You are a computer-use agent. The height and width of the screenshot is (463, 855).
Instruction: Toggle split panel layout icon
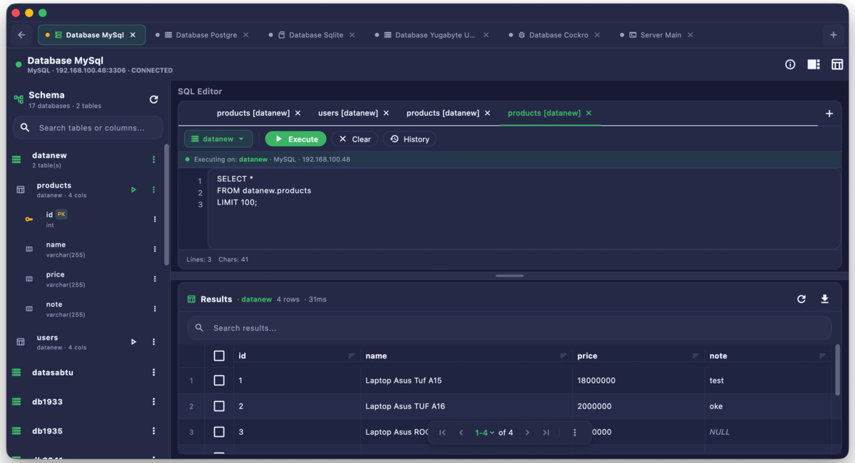(814, 64)
